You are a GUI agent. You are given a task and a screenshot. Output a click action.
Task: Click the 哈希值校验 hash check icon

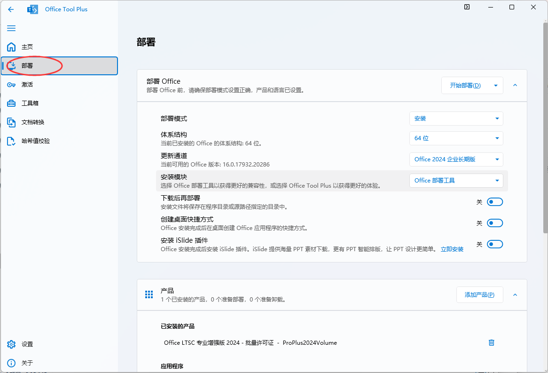coord(11,141)
